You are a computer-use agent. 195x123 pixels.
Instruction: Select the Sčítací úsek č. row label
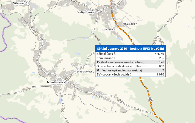click(106, 54)
